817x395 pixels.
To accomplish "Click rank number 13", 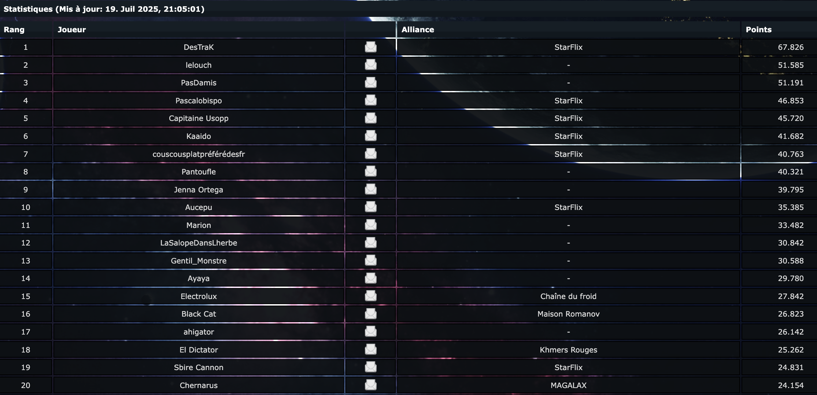I will [x=26, y=261].
